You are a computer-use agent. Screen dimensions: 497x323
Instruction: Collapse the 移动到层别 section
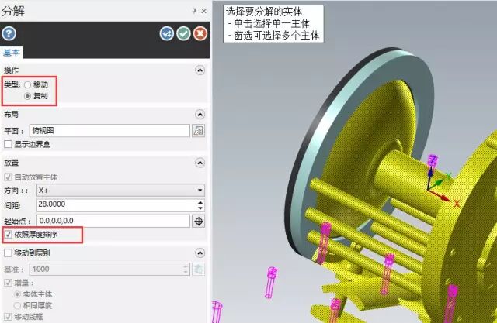200,253
